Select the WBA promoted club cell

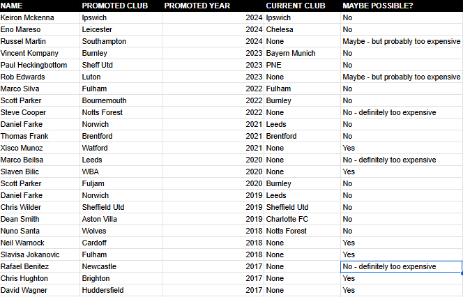(x=121, y=172)
